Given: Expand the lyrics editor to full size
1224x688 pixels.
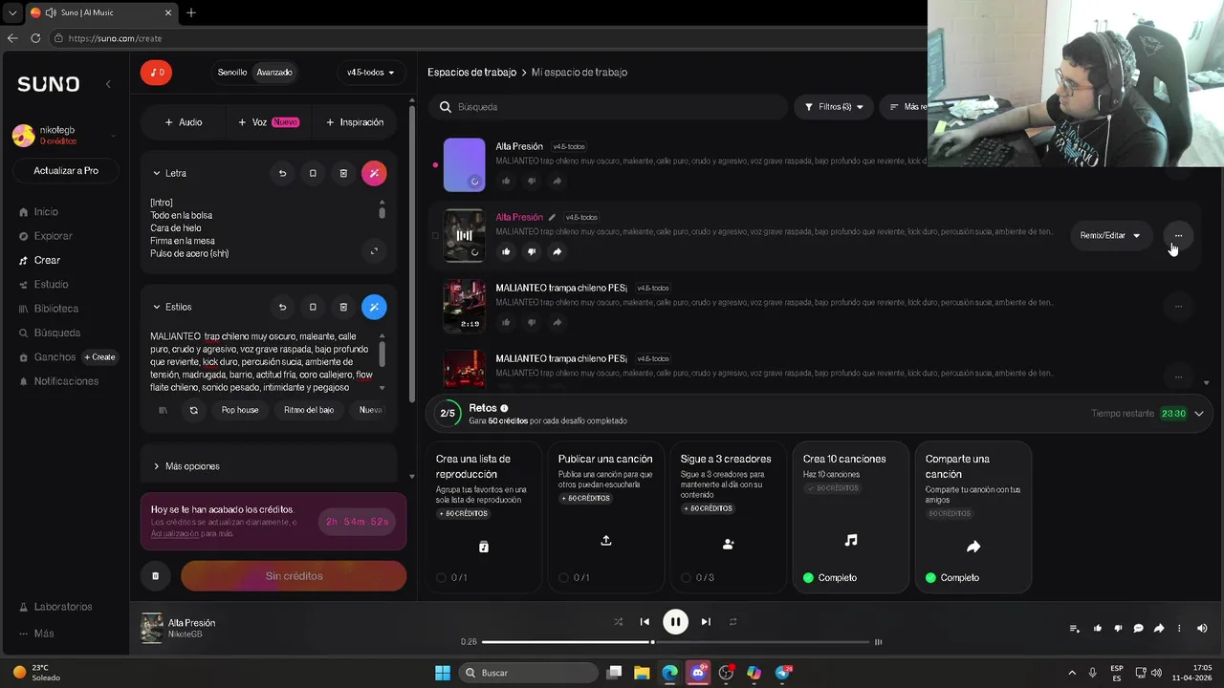Looking at the screenshot, I should [x=374, y=251].
